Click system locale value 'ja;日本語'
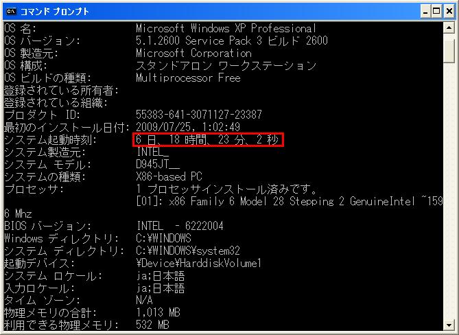The width and height of the screenshot is (459, 335). click(x=161, y=276)
